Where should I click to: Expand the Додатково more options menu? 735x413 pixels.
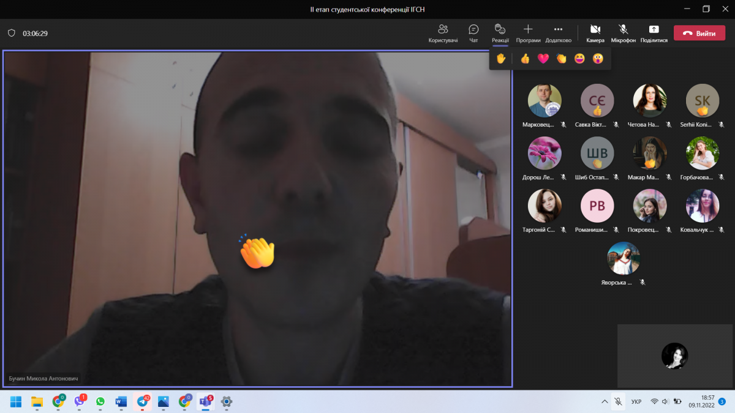pyautogui.click(x=558, y=33)
